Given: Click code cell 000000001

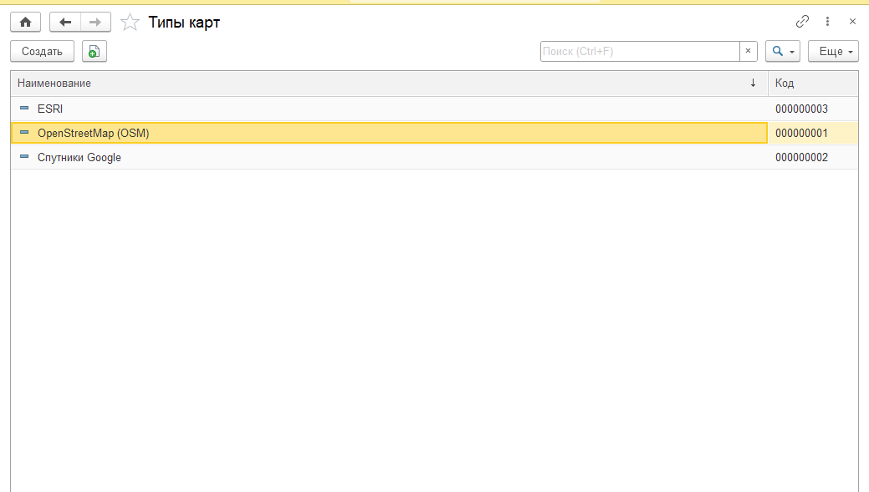Looking at the screenshot, I should (813, 133).
